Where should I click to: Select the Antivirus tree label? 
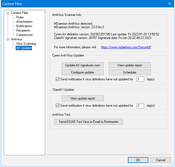pyautogui.click(x=17, y=39)
